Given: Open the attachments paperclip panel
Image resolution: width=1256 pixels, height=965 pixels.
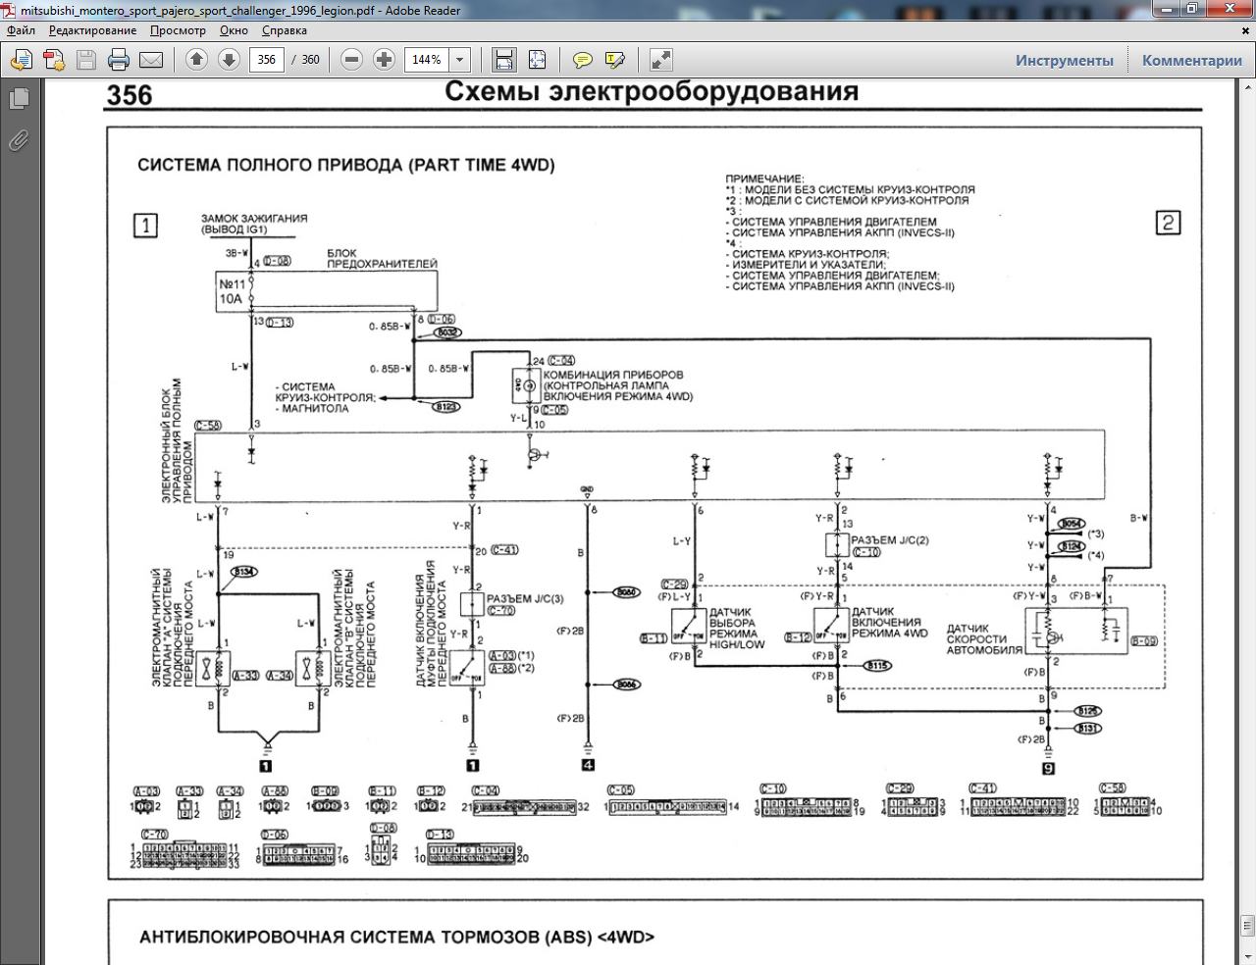Looking at the screenshot, I should click(18, 141).
